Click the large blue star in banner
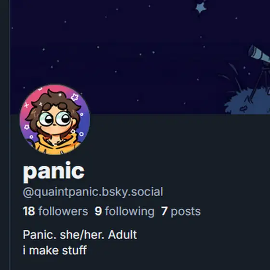The image size is (270, 270). point(201,8)
